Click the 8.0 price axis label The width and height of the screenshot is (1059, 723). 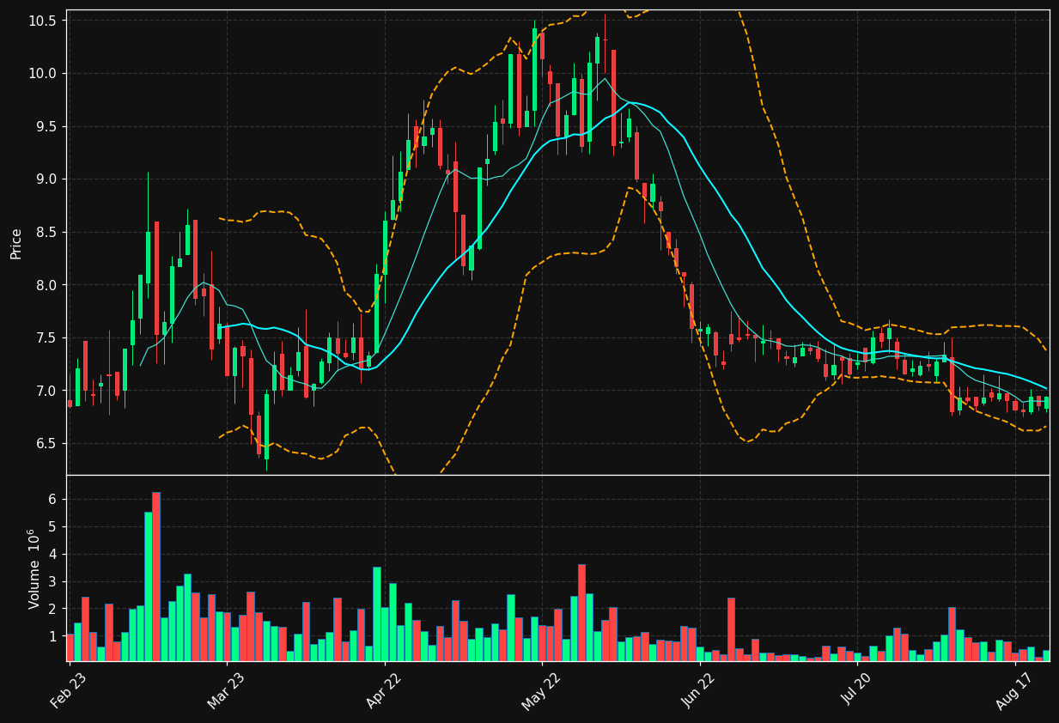tap(46, 285)
